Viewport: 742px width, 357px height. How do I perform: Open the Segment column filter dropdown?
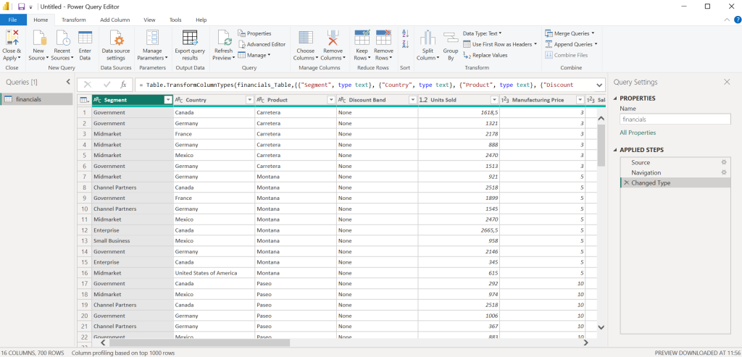[x=167, y=100]
